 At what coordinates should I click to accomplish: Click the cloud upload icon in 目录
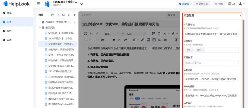(63, 15)
